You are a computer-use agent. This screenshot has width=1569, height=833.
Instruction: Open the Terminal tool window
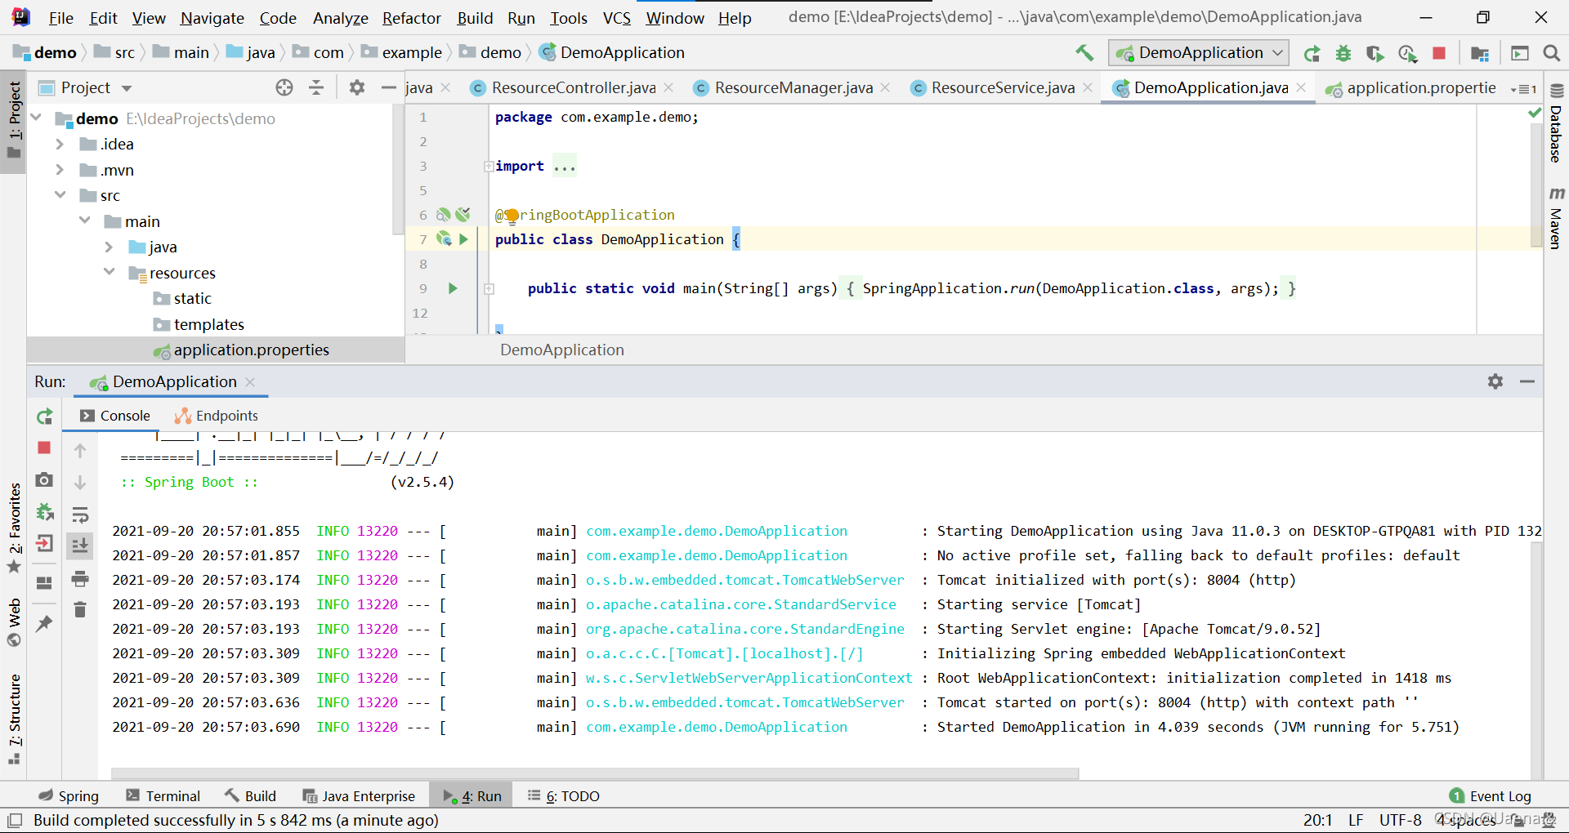163,796
